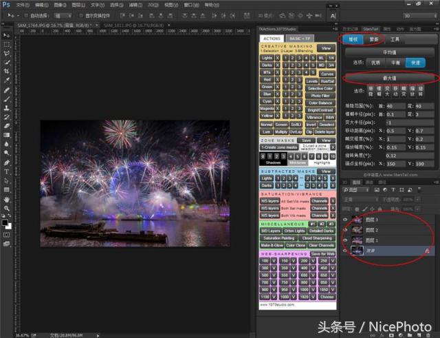Select the Quick Selection tool
The width and height of the screenshot is (440, 338).
click(6, 63)
